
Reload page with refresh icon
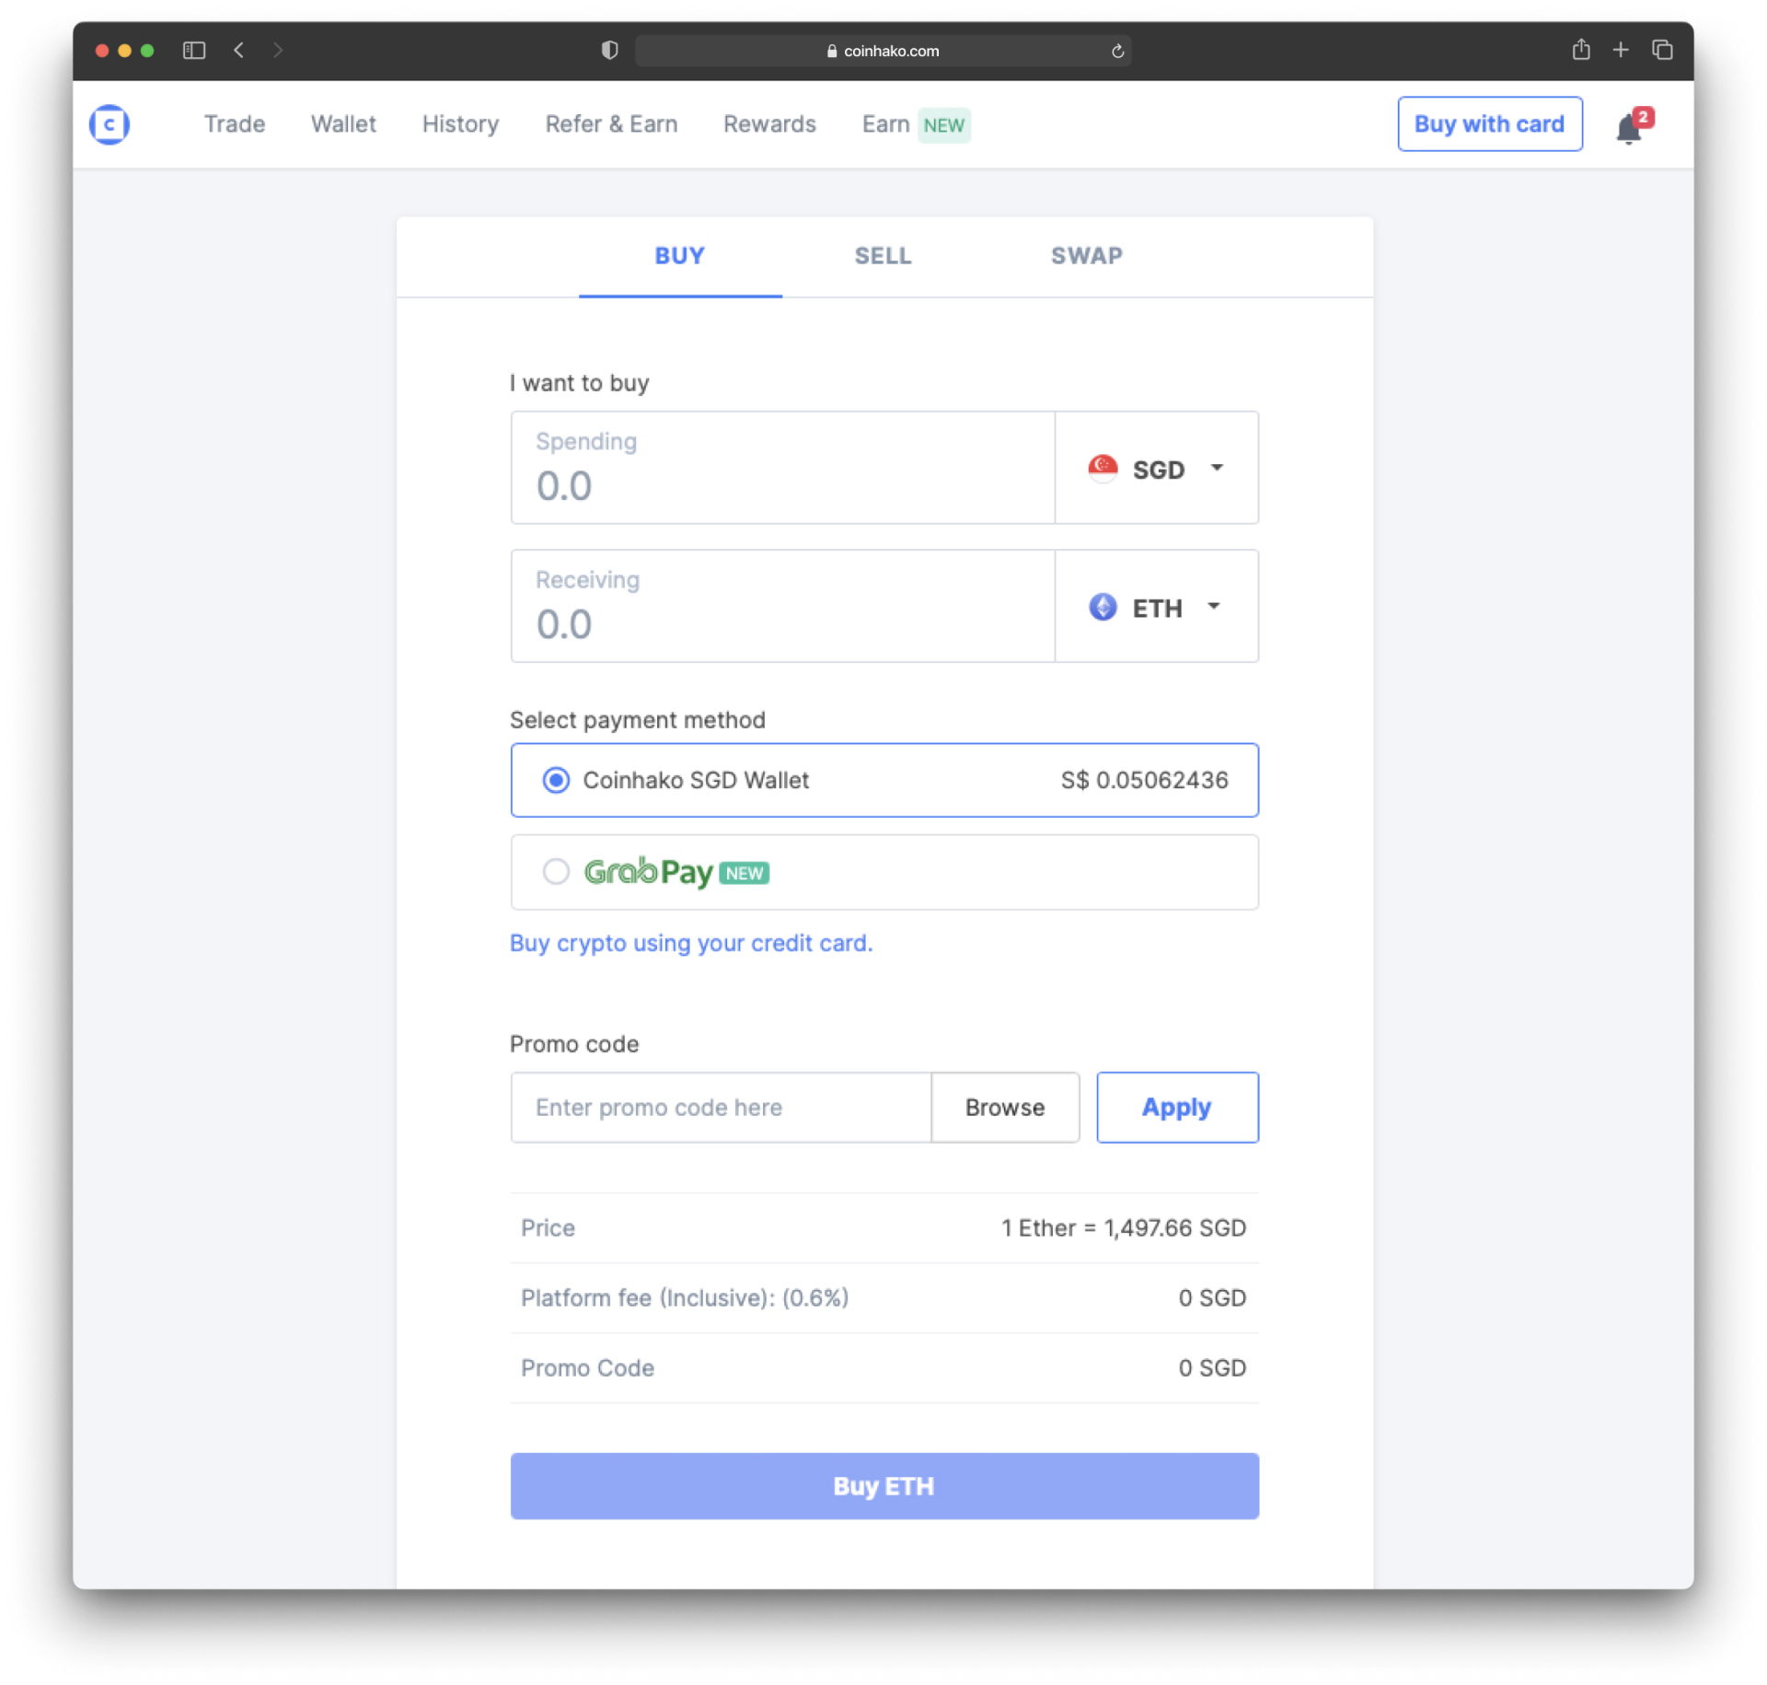[1117, 52]
